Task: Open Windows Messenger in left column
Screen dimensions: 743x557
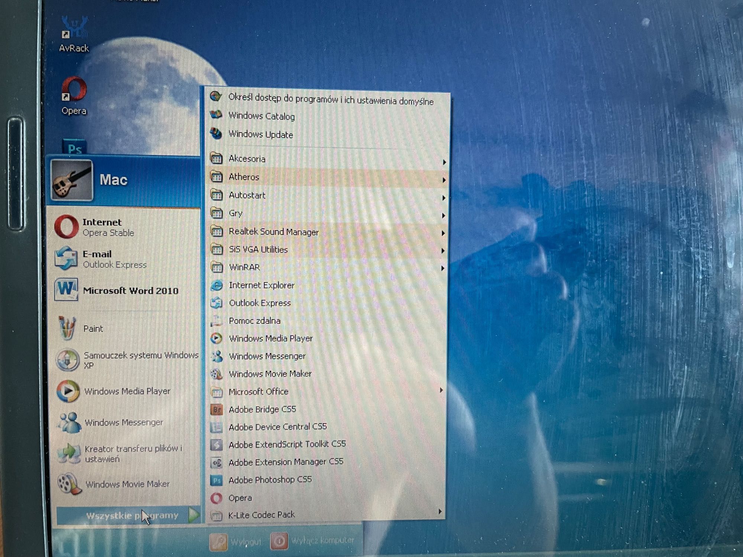Action: click(69, 423)
